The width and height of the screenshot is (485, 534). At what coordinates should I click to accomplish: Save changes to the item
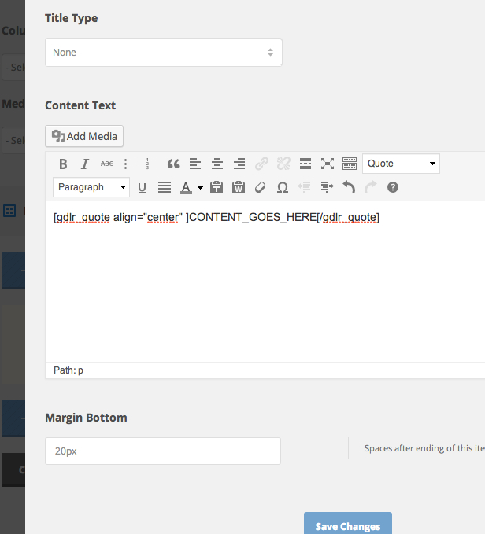pos(347,525)
